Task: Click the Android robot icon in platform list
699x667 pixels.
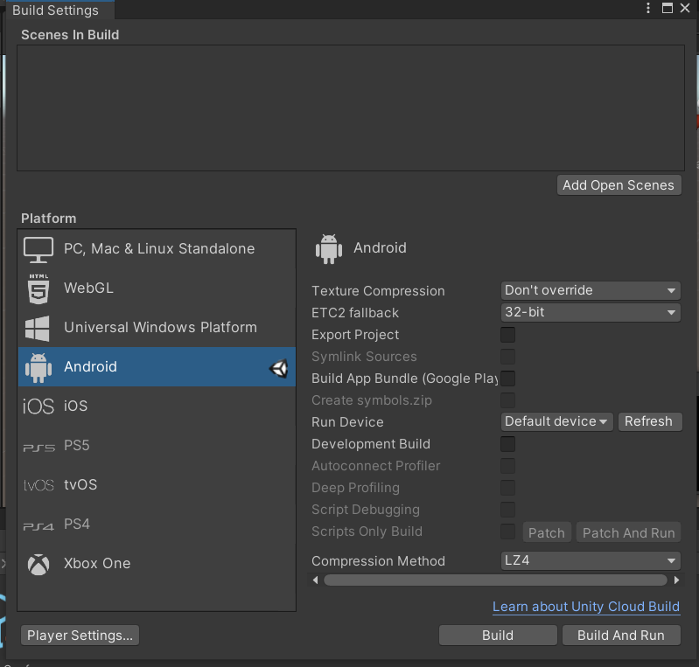Action: (38, 367)
